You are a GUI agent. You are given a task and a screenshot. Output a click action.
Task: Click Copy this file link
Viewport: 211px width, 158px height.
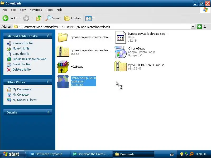pos(21,54)
